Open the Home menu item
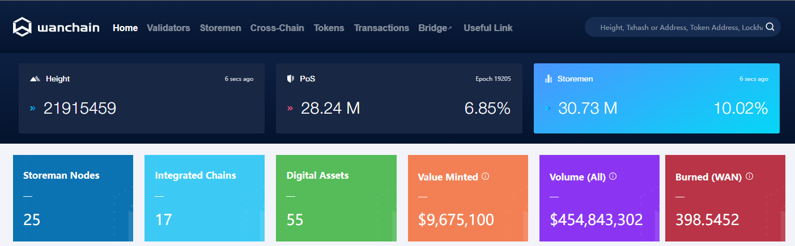Screen dimensions: 795x246 coord(125,28)
